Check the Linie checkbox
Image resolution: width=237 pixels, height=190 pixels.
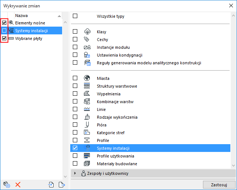point(75,109)
